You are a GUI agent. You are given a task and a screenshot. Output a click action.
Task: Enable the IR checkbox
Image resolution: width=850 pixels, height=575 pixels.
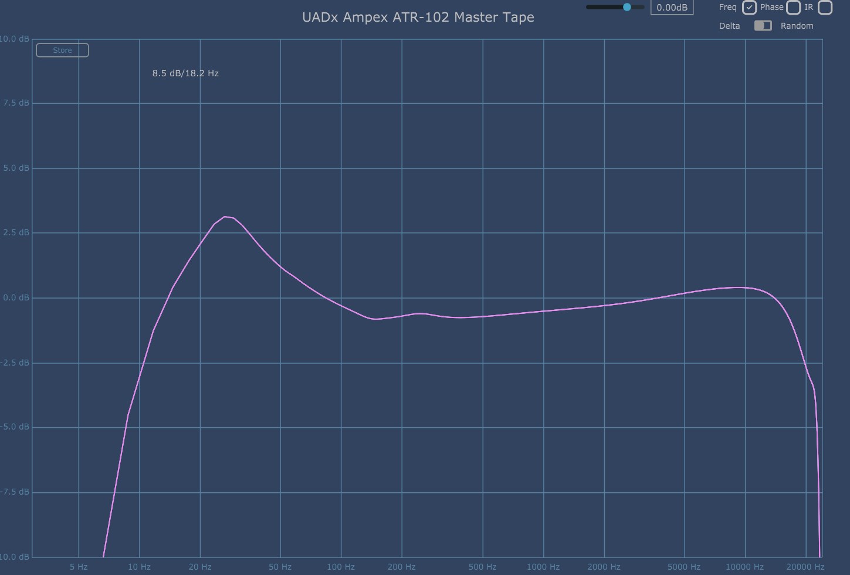point(825,8)
